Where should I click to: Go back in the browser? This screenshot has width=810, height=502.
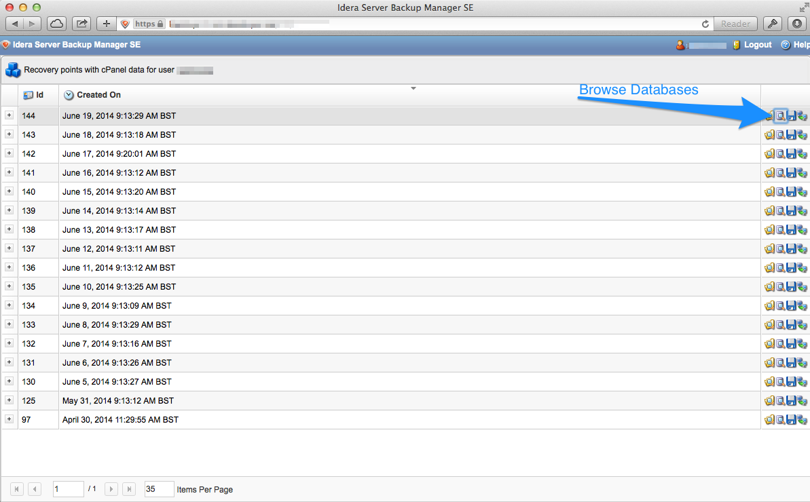(14, 24)
